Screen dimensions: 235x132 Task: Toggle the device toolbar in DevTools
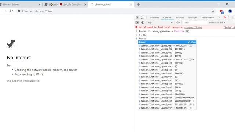142,18
